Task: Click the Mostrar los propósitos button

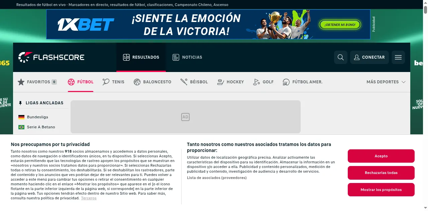Action: tap(381, 190)
